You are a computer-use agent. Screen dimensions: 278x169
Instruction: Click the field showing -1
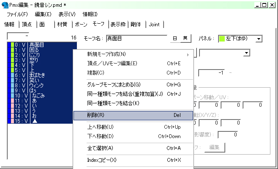[211, 73]
